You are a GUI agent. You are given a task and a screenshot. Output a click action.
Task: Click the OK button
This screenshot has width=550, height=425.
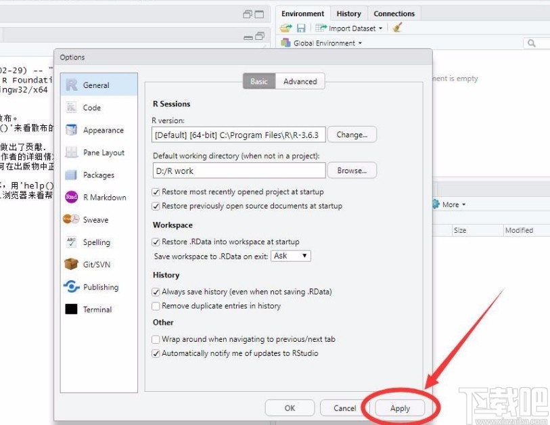pyautogui.click(x=290, y=408)
